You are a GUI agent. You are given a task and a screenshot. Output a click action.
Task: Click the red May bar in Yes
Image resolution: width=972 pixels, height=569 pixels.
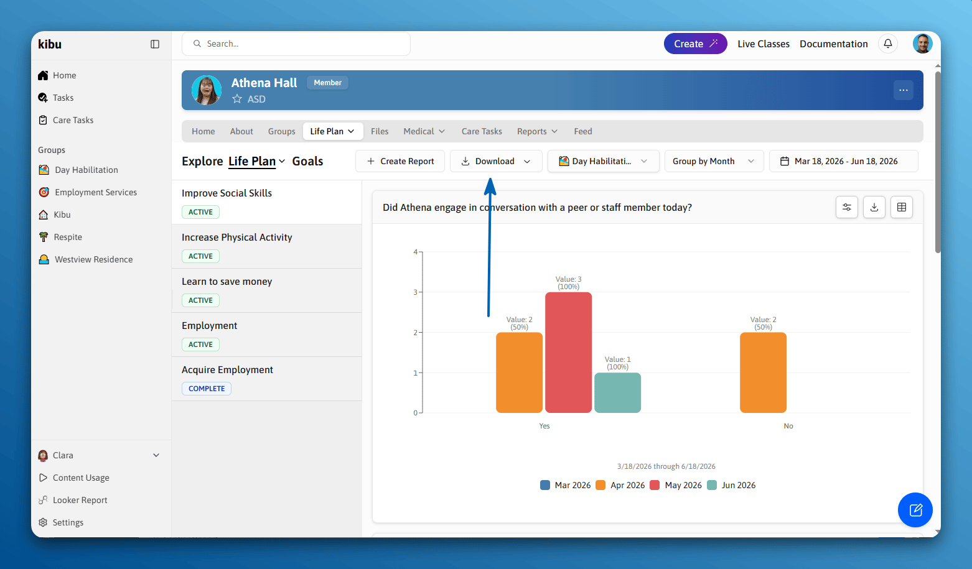click(x=569, y=353)
